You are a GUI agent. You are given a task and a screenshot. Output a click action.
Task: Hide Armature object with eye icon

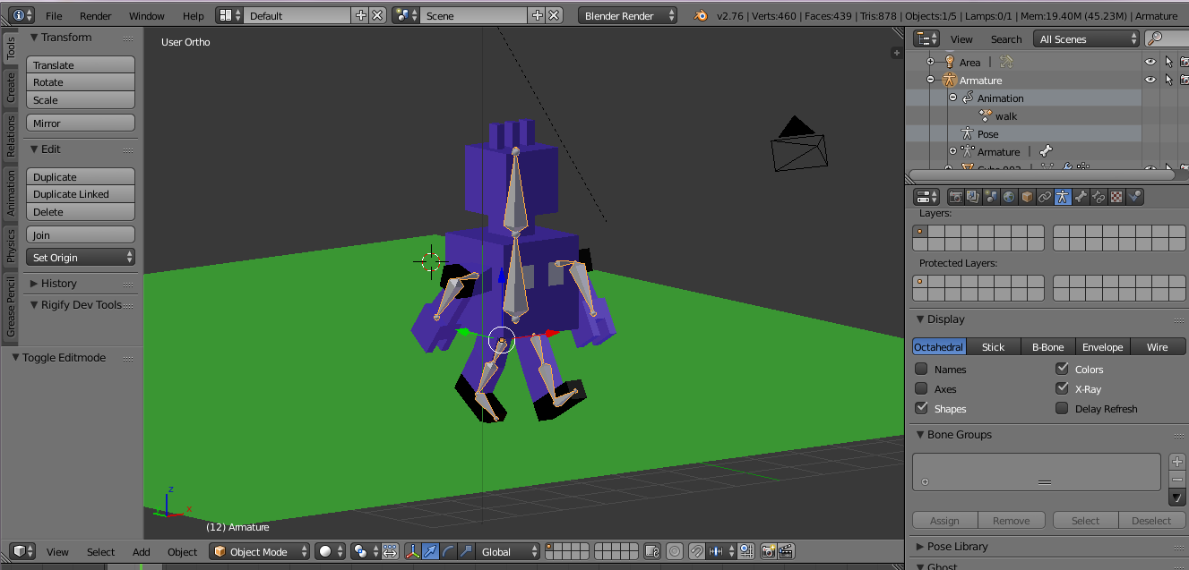[x=1150, y=80]
